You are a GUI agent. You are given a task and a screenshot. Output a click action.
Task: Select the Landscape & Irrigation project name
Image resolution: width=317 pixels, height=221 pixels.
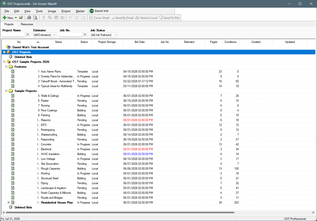click(54, 188)
